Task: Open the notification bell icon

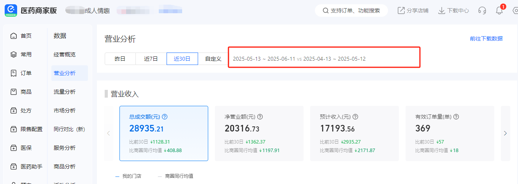Action: click(x=499, y=11)
